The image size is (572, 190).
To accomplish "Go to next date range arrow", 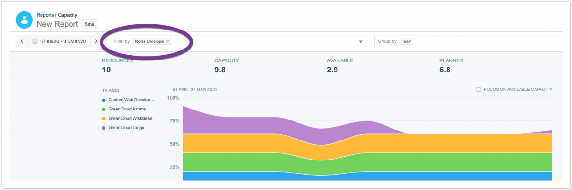I will tap(96, 41).
